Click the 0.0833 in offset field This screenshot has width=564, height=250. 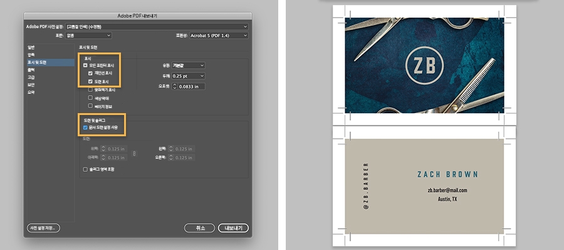191,86
